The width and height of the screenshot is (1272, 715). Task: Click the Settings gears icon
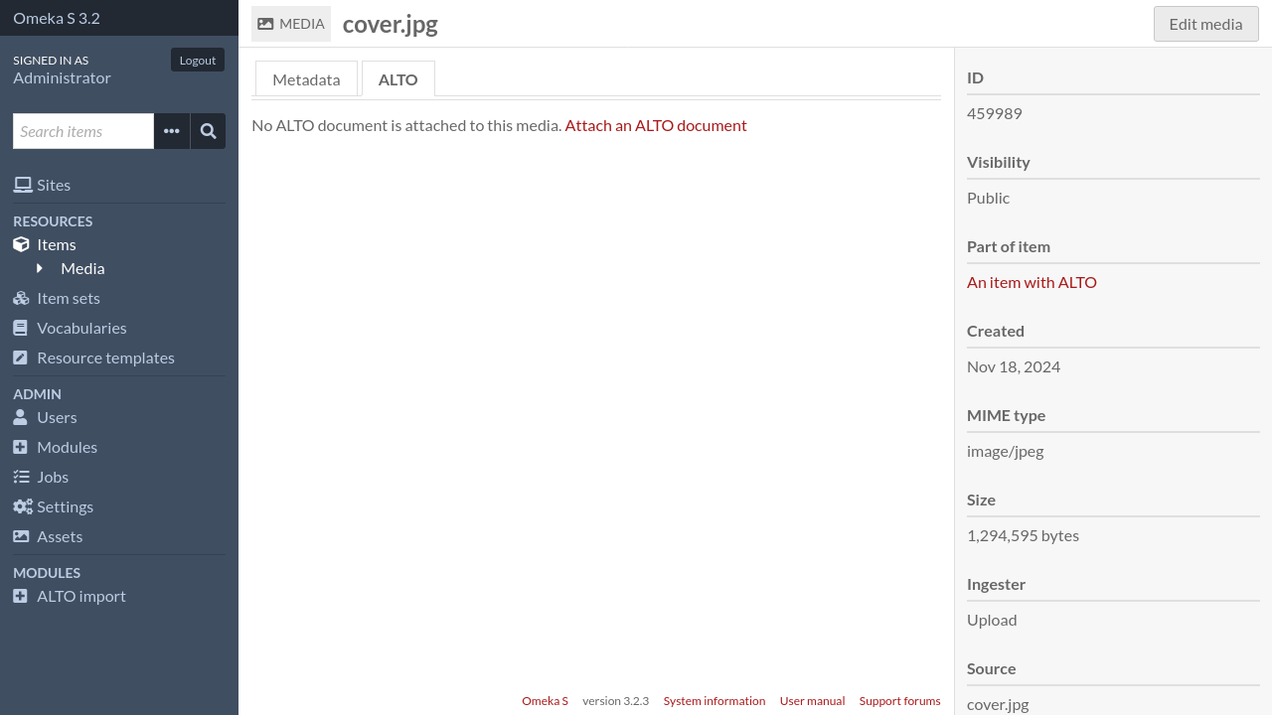pyautogui.click(x=22, y=506)
